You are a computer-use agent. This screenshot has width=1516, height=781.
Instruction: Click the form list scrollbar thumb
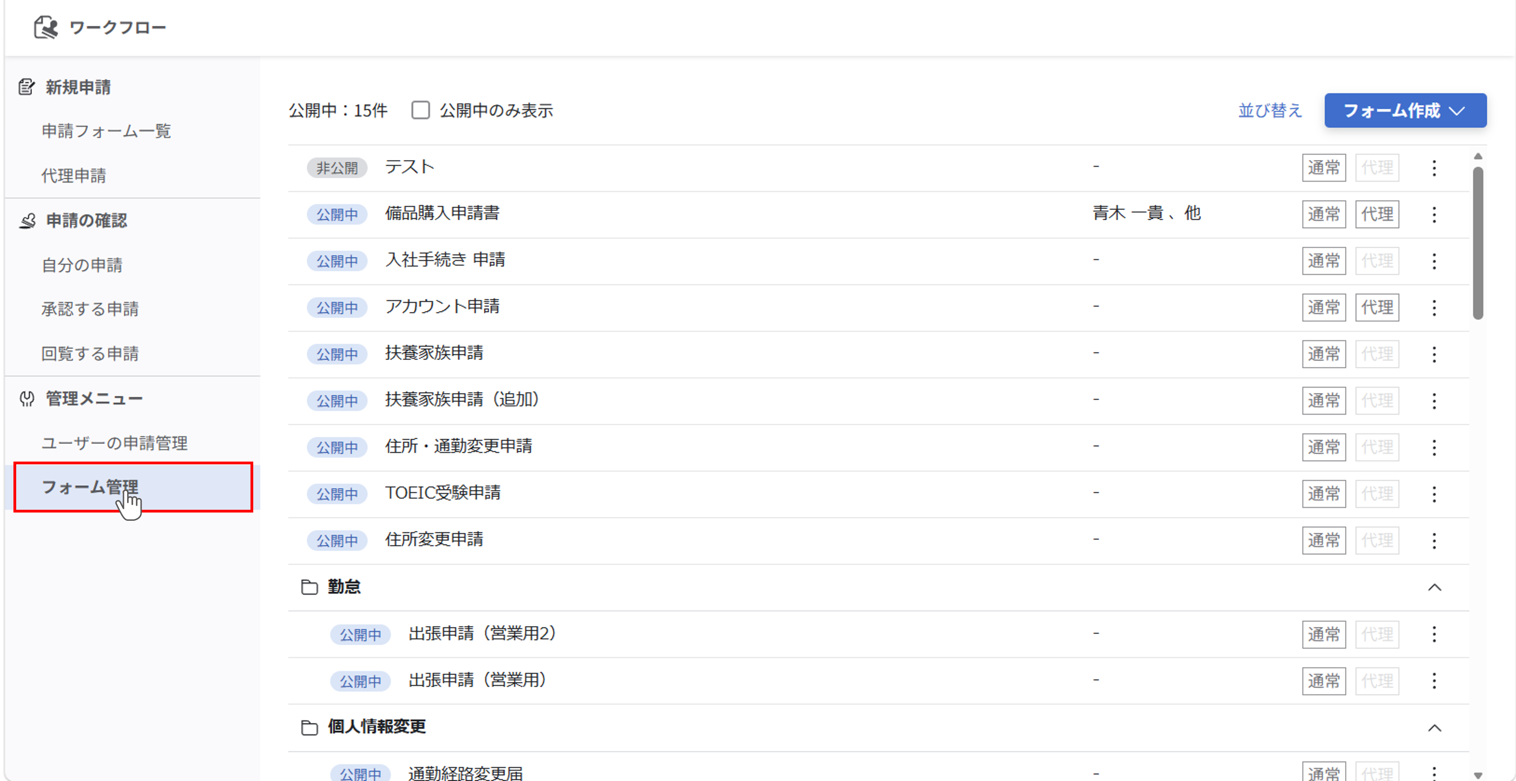click(x=1478, y=243)
